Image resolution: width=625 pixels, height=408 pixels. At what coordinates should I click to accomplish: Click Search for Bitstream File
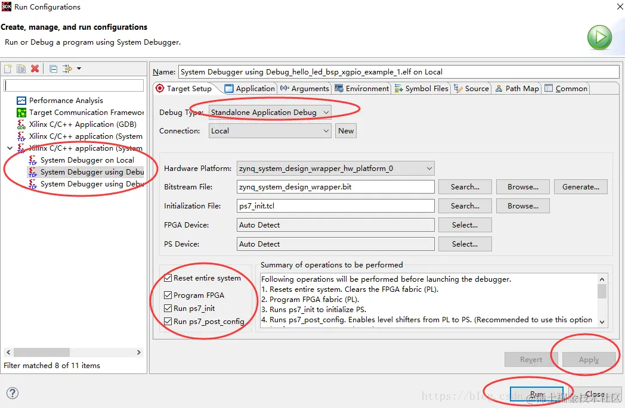tap(465, 186)
